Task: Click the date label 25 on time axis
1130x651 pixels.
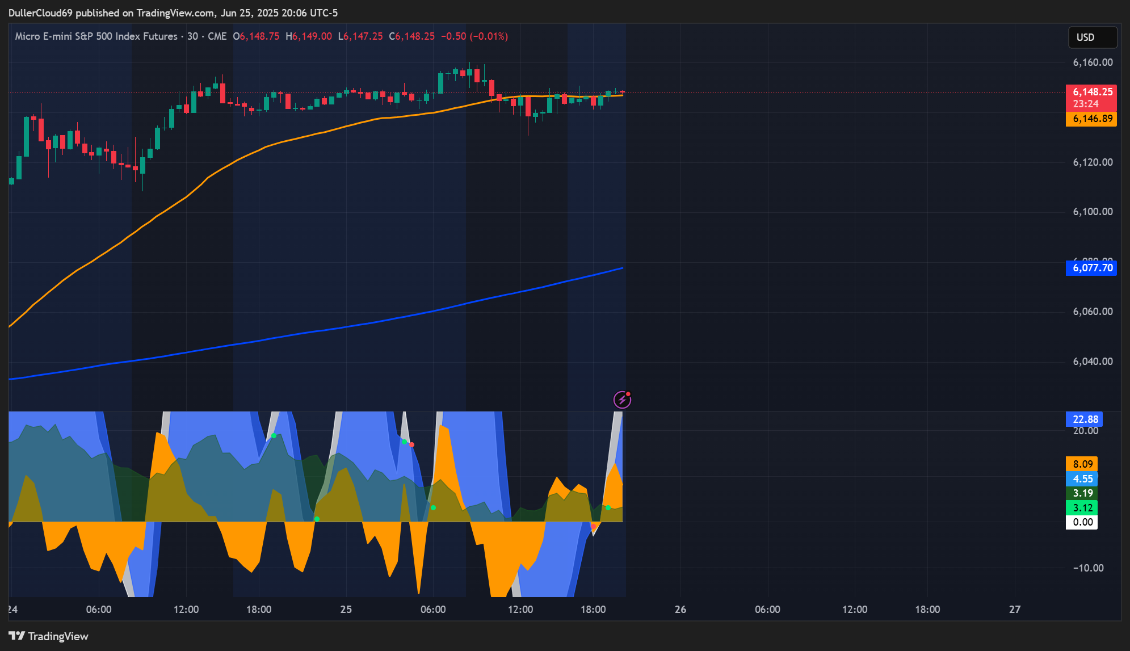Action: 346,610
